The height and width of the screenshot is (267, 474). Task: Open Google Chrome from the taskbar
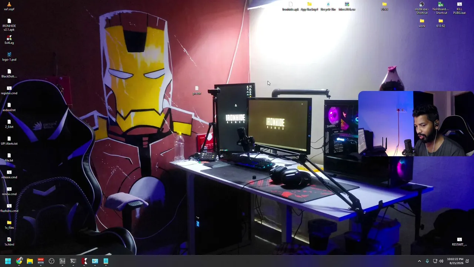coord(19,261)
